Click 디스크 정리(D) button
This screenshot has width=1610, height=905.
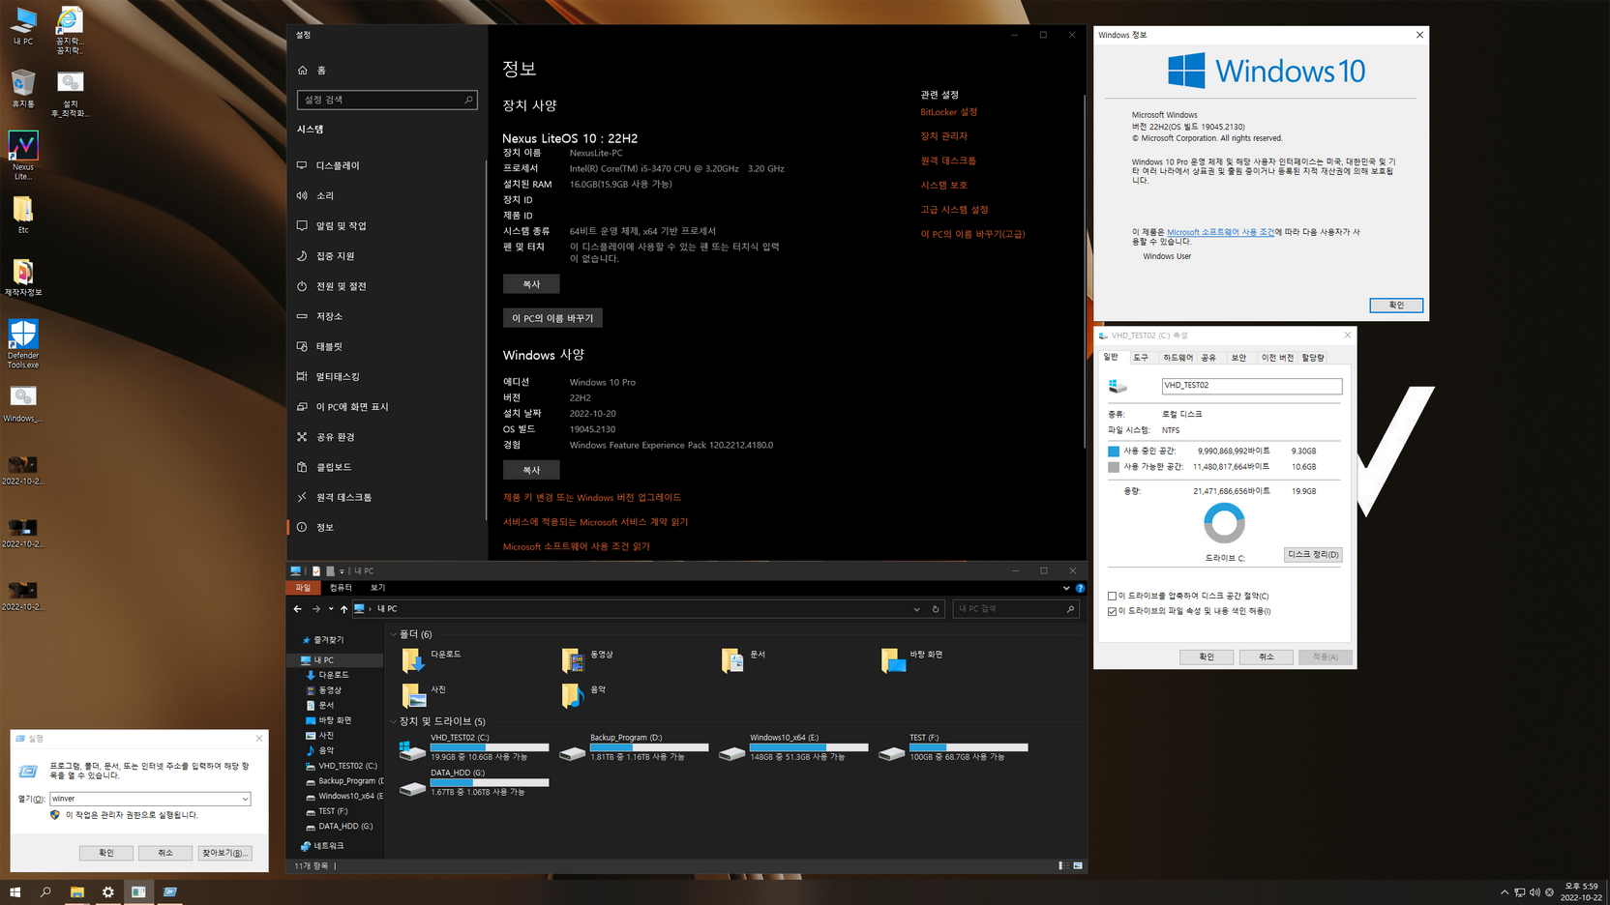tap(1313, 555)
